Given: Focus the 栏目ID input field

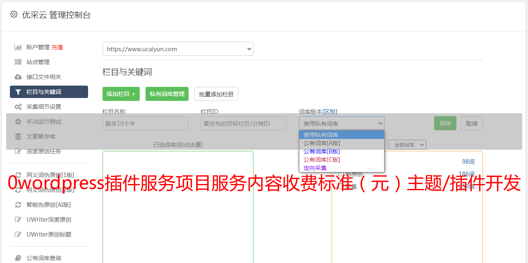Looking at the screenshot, I should (244, 123).
